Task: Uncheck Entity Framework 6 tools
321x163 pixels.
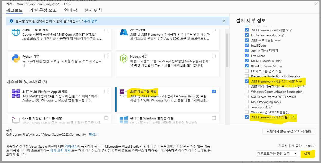Action: coord(247,35)
